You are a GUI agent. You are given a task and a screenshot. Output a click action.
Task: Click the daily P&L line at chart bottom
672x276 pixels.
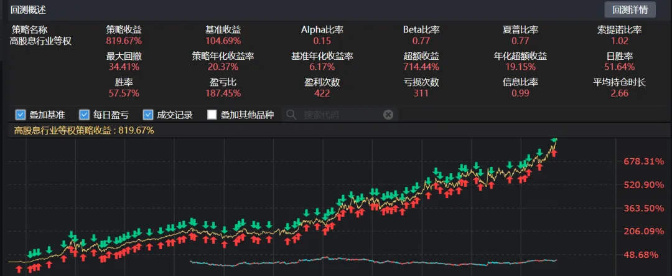click(373, 260)
